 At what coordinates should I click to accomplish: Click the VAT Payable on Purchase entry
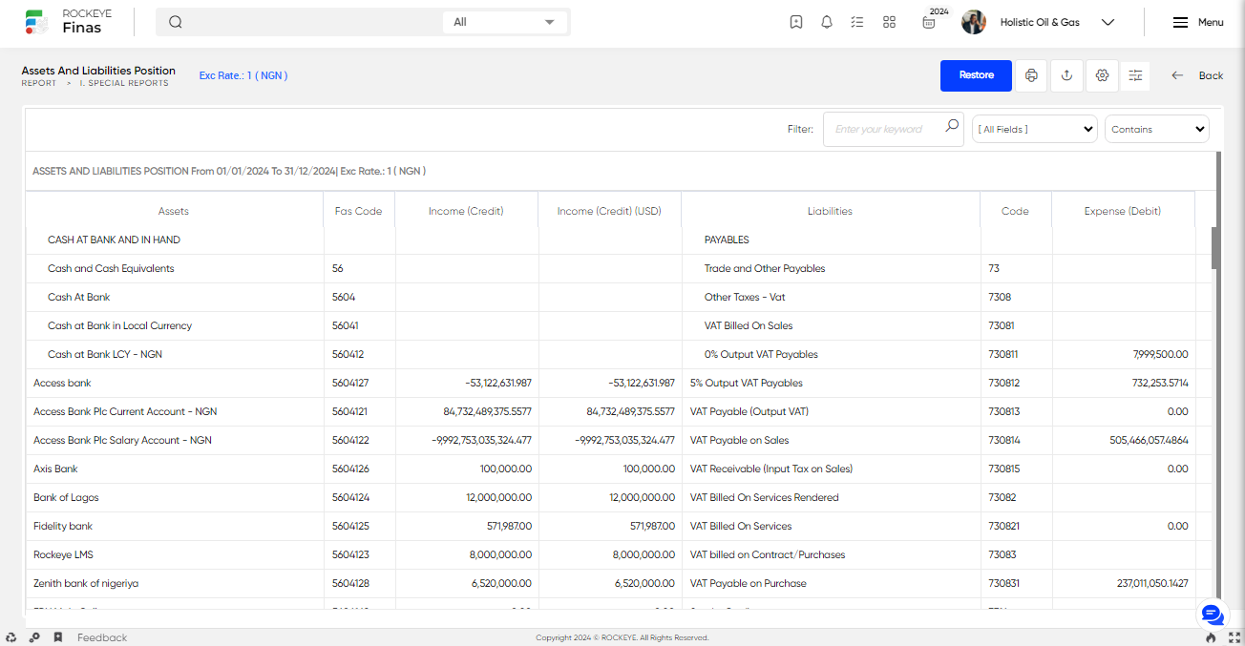point(749,584)
